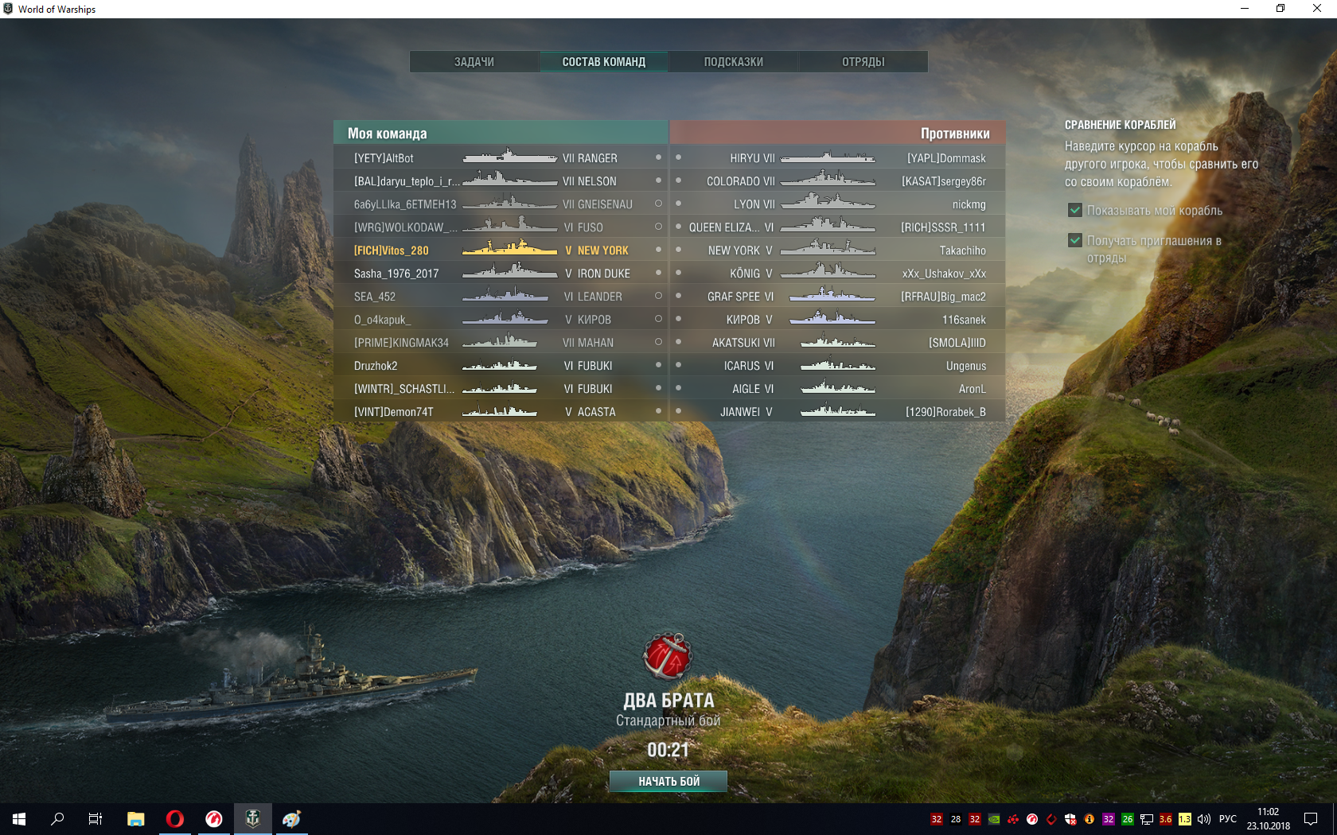
Task: Click the highlighted NEW YORK ship silhouette
Action: (x=510, y=249)
